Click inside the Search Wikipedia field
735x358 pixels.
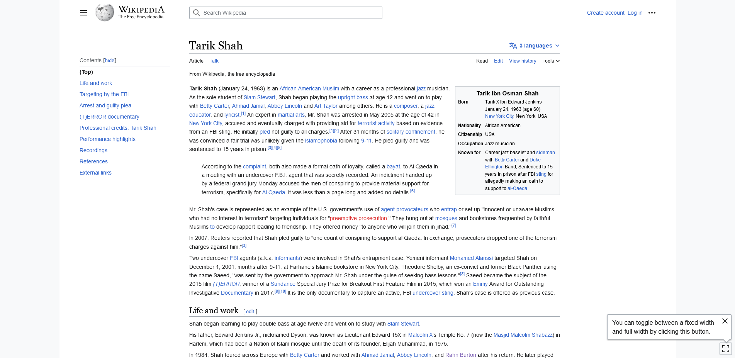tap(286, 13)
